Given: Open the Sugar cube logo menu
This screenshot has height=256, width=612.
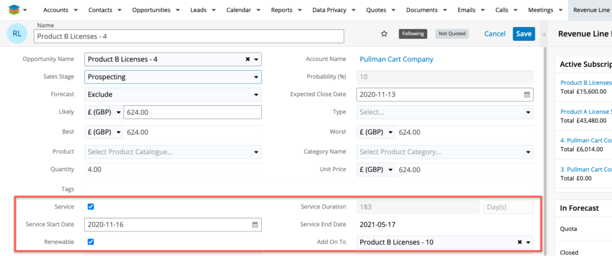Looking at the screenshot, I should click(x=17, y=10).
